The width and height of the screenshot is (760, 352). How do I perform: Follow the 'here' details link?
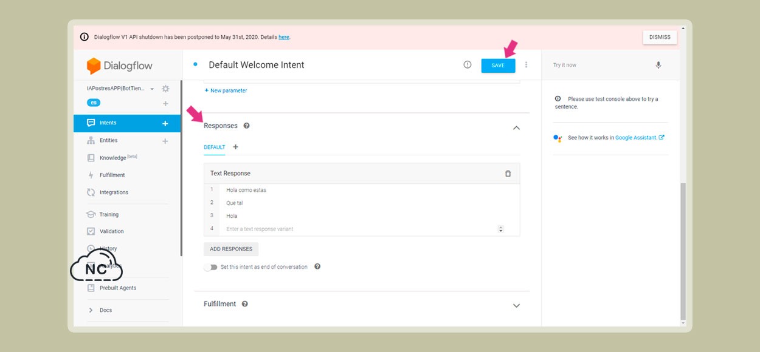click(x=284, y=37)
